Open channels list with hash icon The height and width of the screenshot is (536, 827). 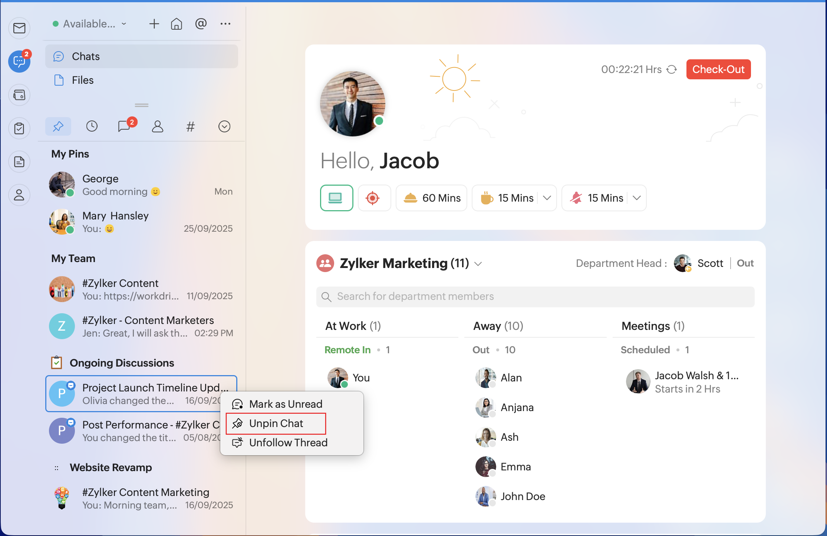tap(190, 126)
